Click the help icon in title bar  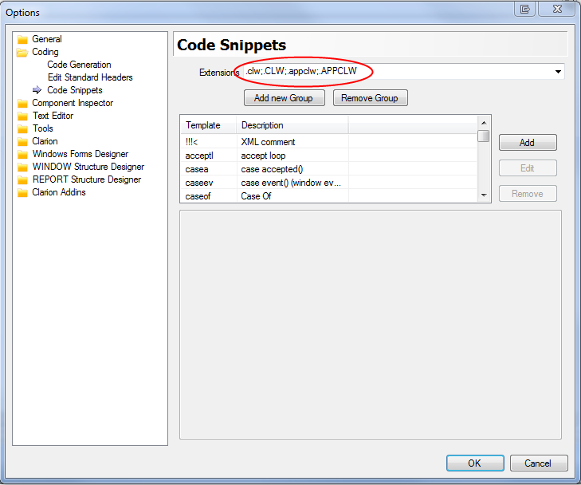tap(525, 10)
